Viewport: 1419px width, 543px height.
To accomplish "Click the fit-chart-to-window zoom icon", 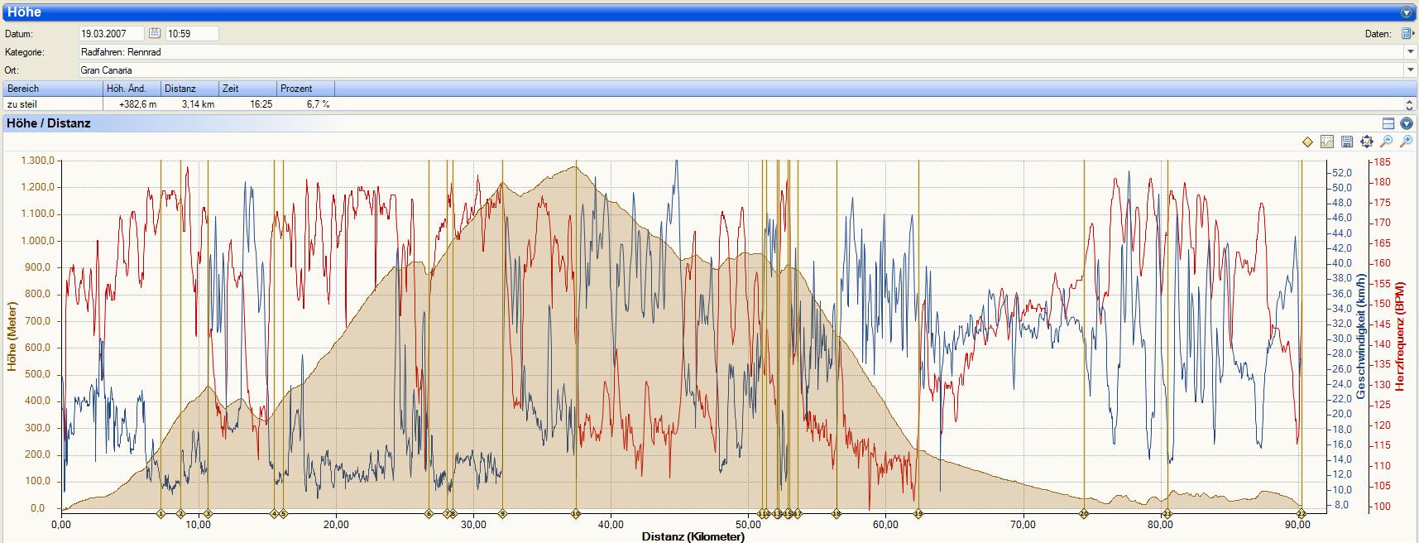I will point(1367,142).
